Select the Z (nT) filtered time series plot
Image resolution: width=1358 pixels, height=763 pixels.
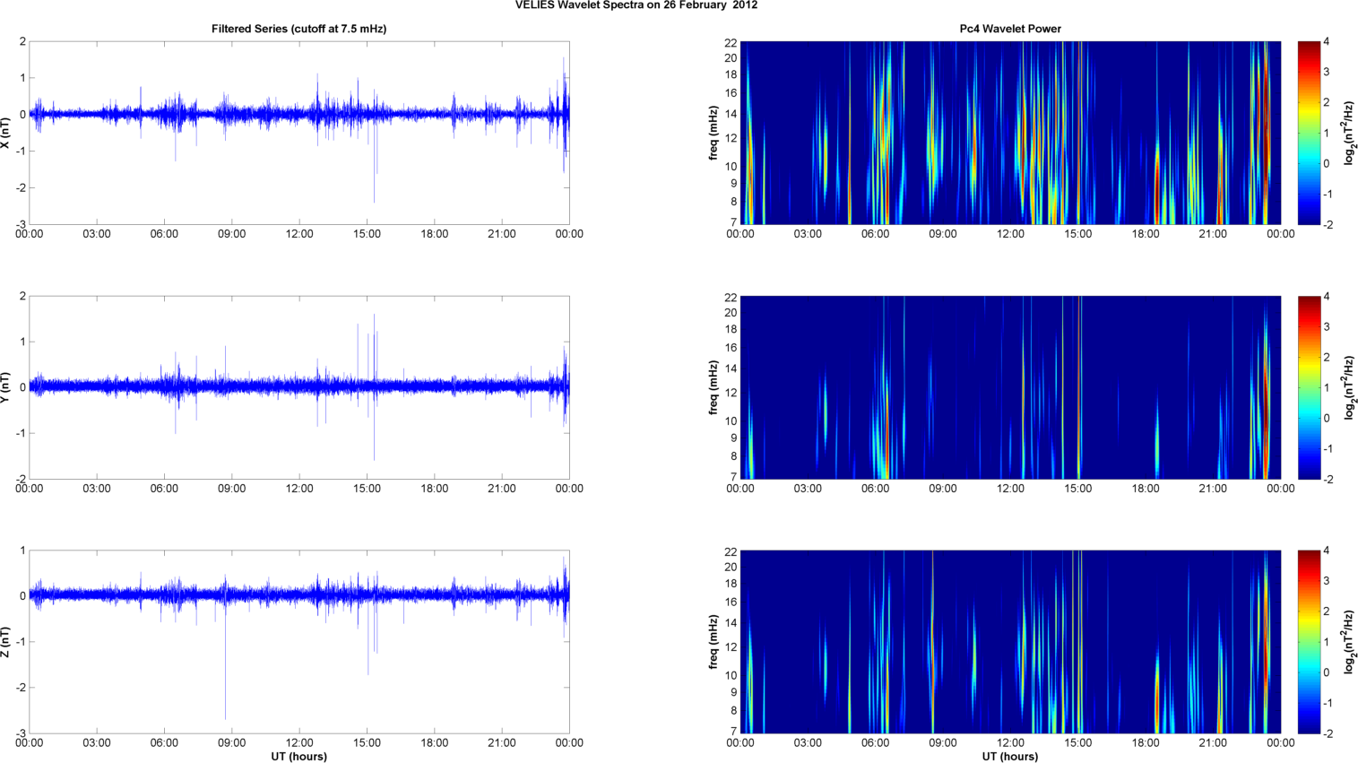(298, 642)
